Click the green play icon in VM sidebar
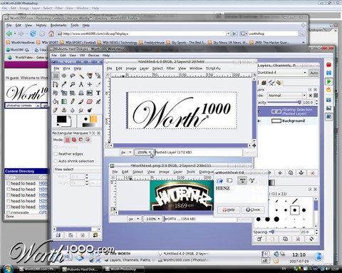Image resolution: width=342 pixels, height=273 pixels. [329, 82]
